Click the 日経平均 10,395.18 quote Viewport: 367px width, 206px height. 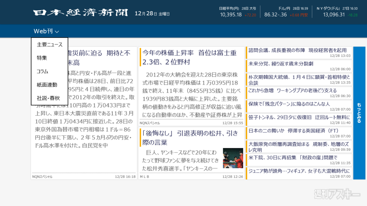(x=237, y=12)
